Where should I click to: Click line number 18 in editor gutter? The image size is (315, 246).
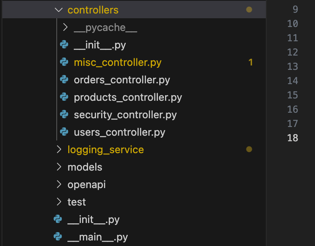click(x=293, y=138)
